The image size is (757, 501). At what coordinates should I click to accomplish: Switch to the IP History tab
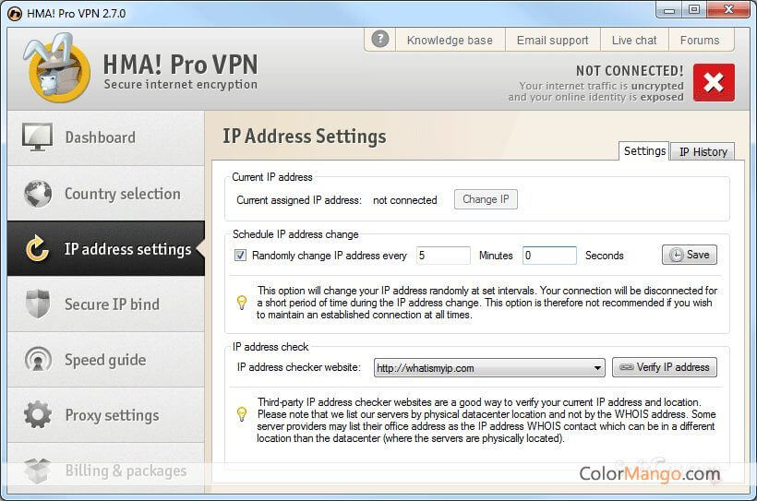[x=703, y=152]
